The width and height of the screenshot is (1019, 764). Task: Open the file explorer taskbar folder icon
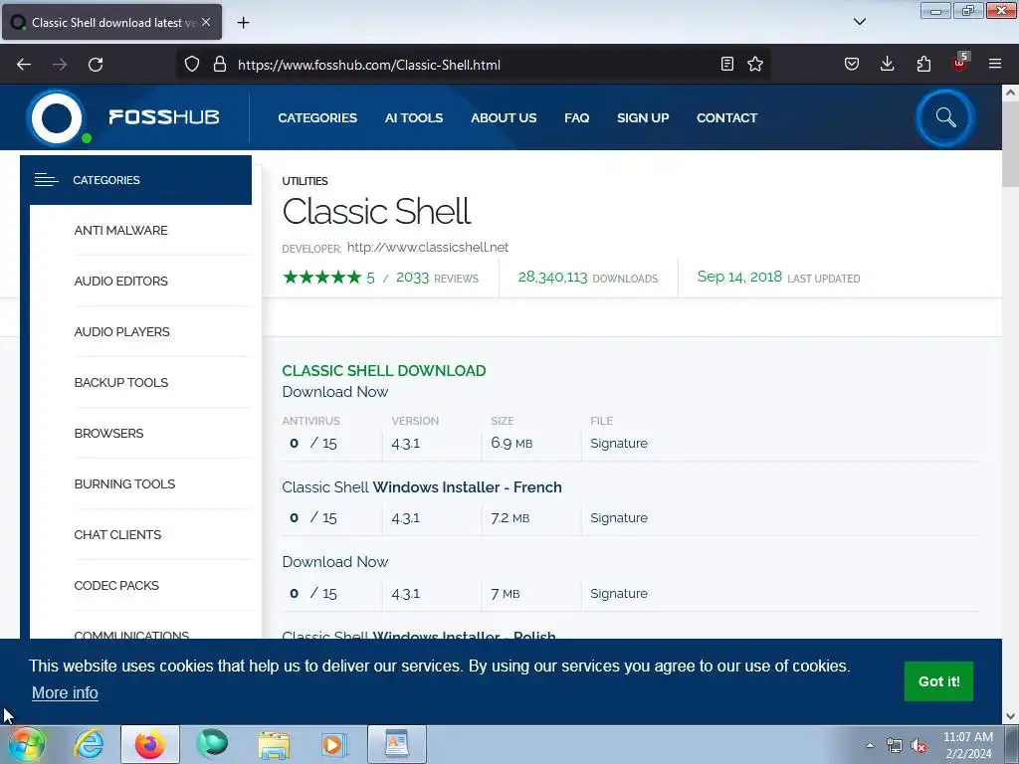274,744
